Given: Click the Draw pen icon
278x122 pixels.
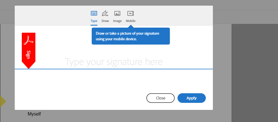Looking at the screenshot, I should pyautogui.click(x=105, y=14).
